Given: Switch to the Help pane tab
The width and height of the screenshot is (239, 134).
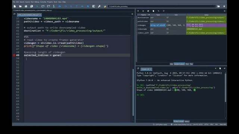Looking at the screenshot, I should pos(171,64).
